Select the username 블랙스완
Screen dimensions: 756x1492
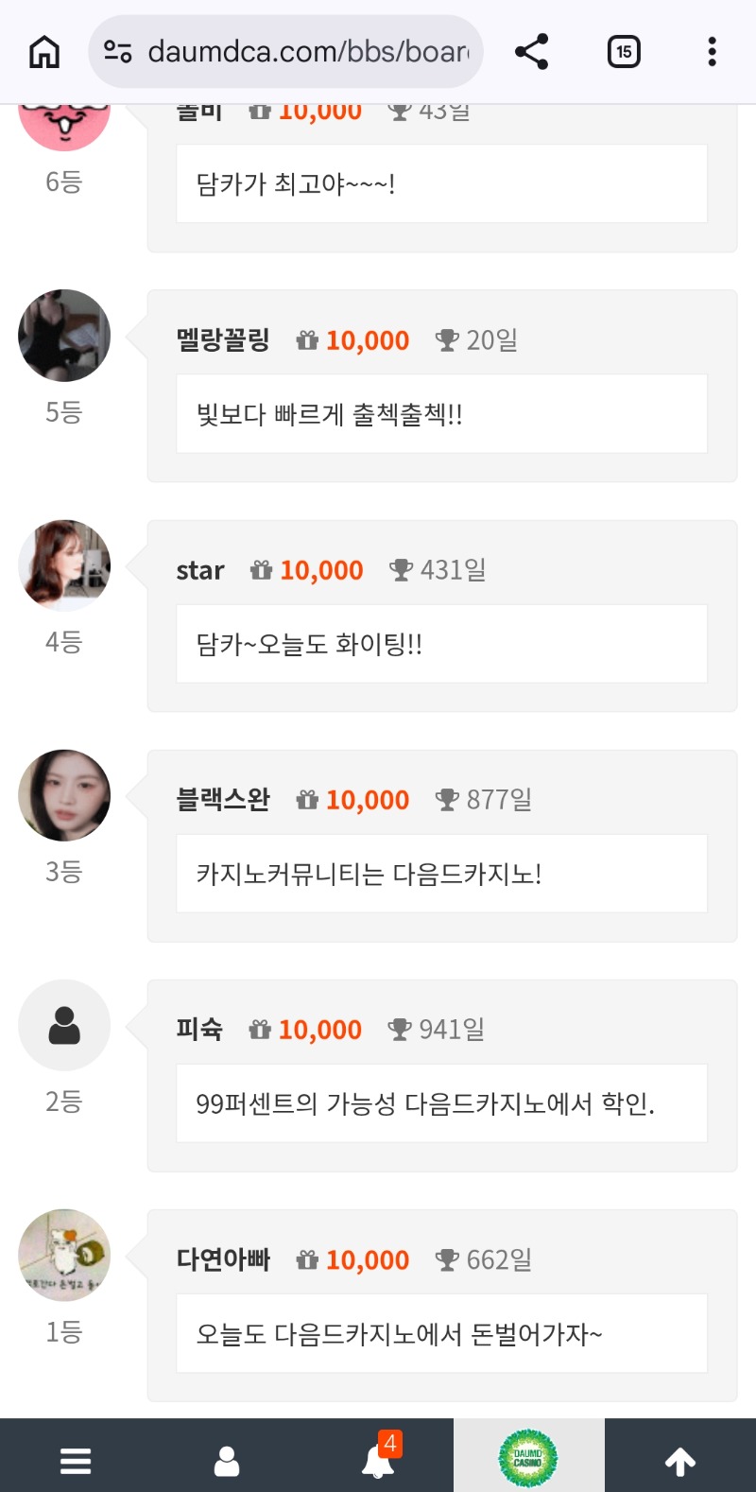pos(223,800)
